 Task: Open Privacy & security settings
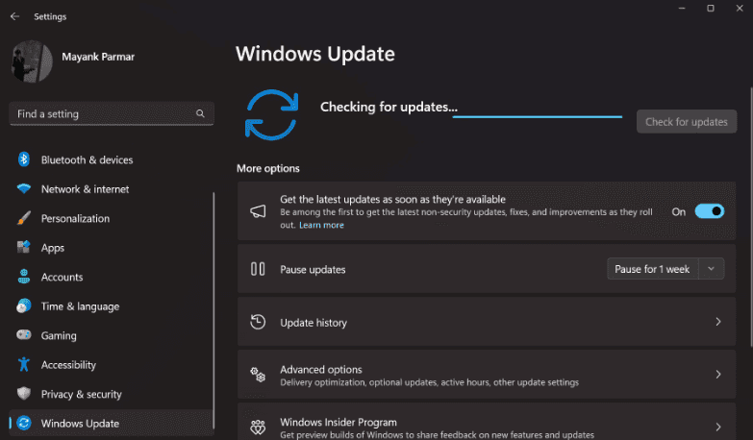pyautogui.click(x=112, y=394)
